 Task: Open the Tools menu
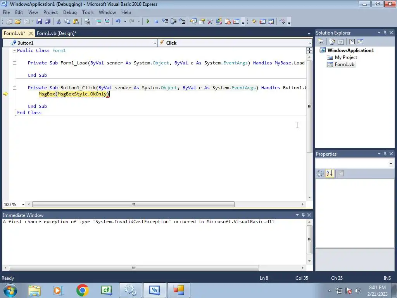88,12
